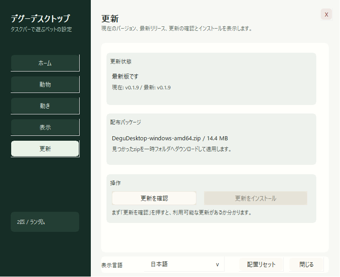Select the 動き sidebar tab

point(45,106)
